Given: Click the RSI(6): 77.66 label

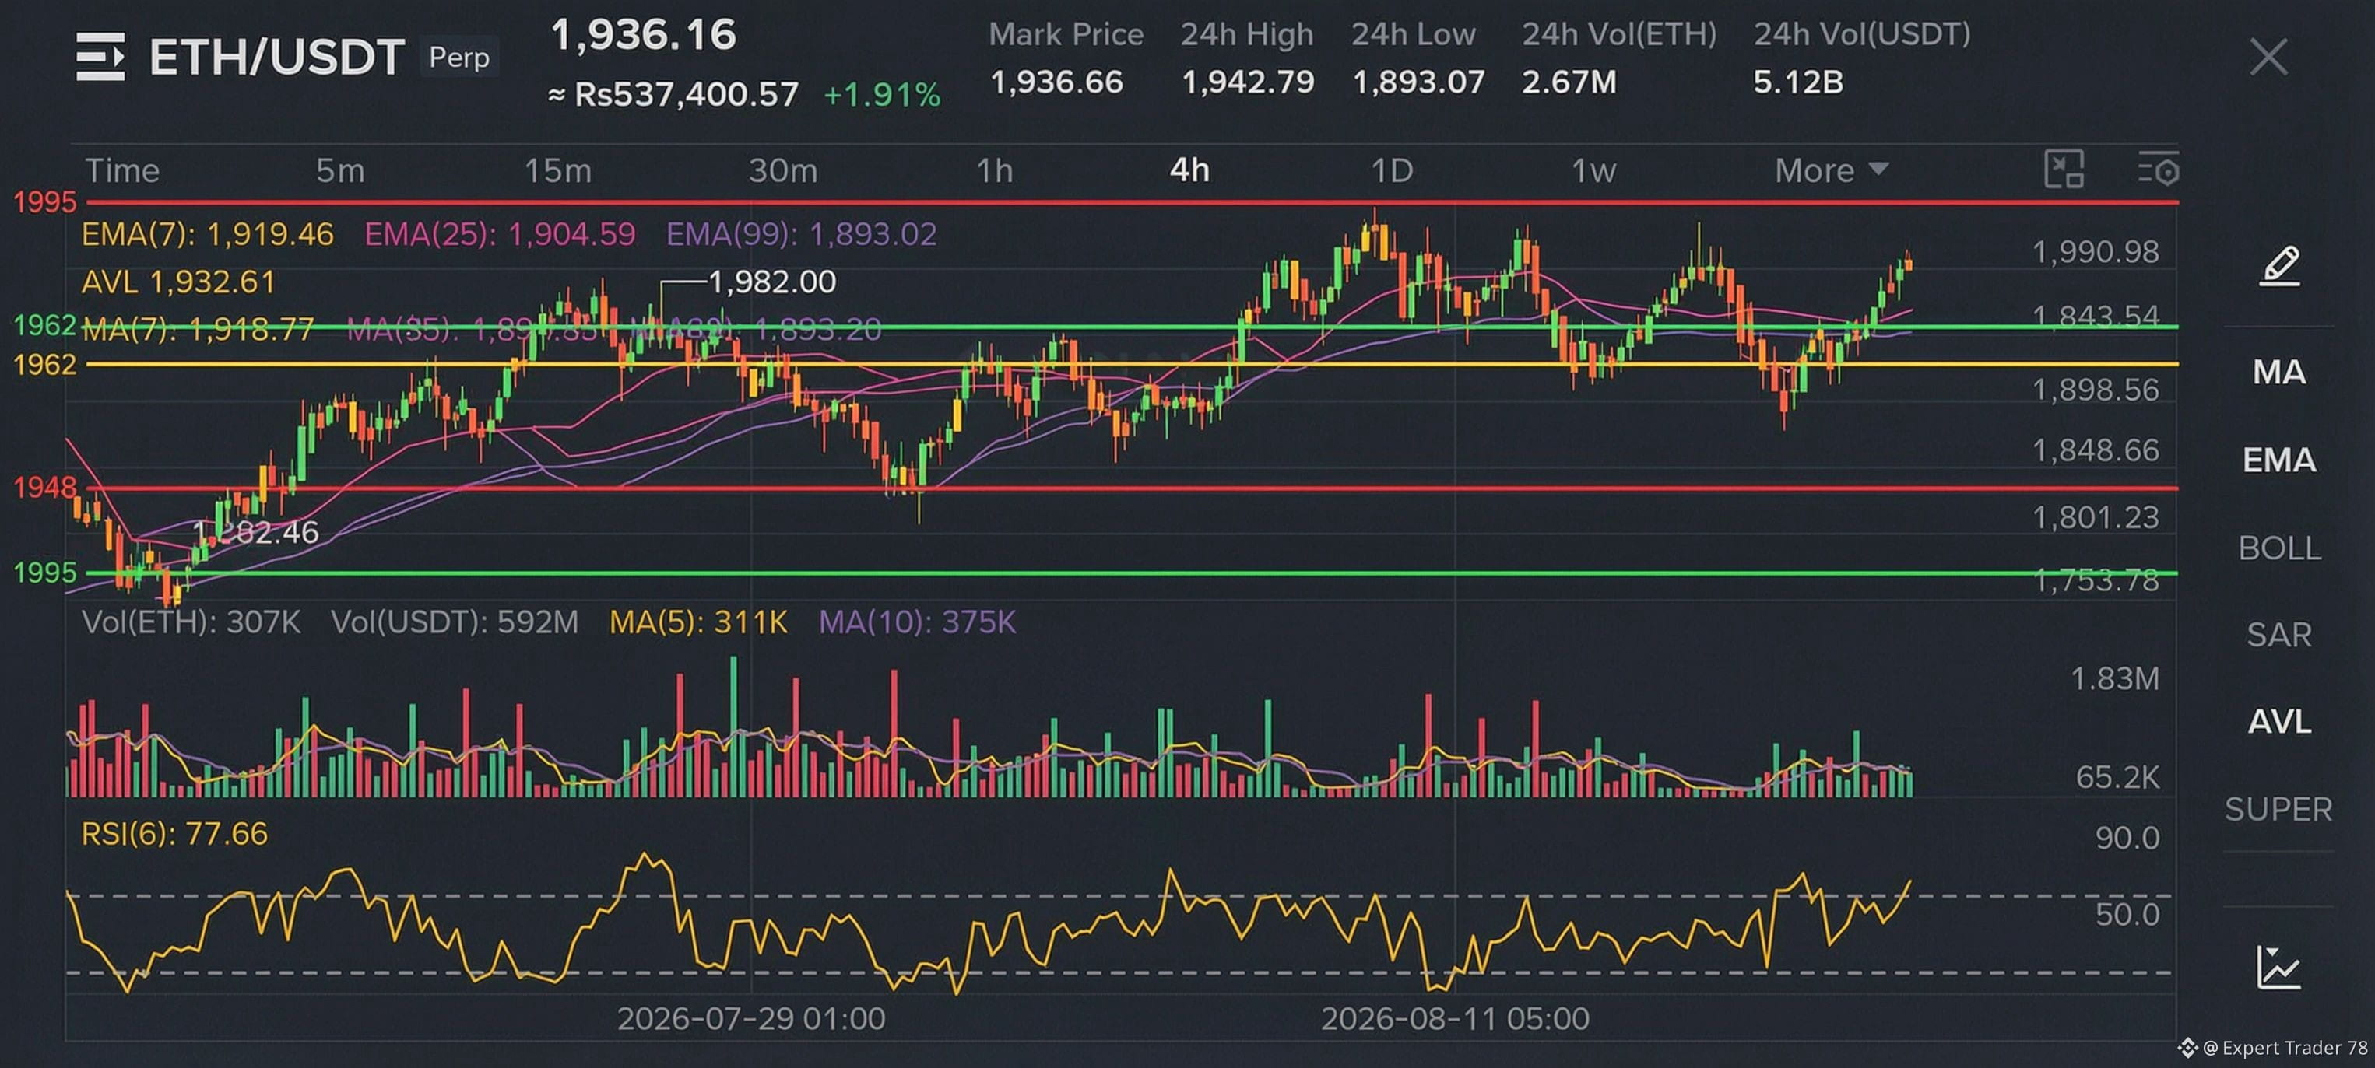Looking at the screenshot, I should click(x=174, y=834).
